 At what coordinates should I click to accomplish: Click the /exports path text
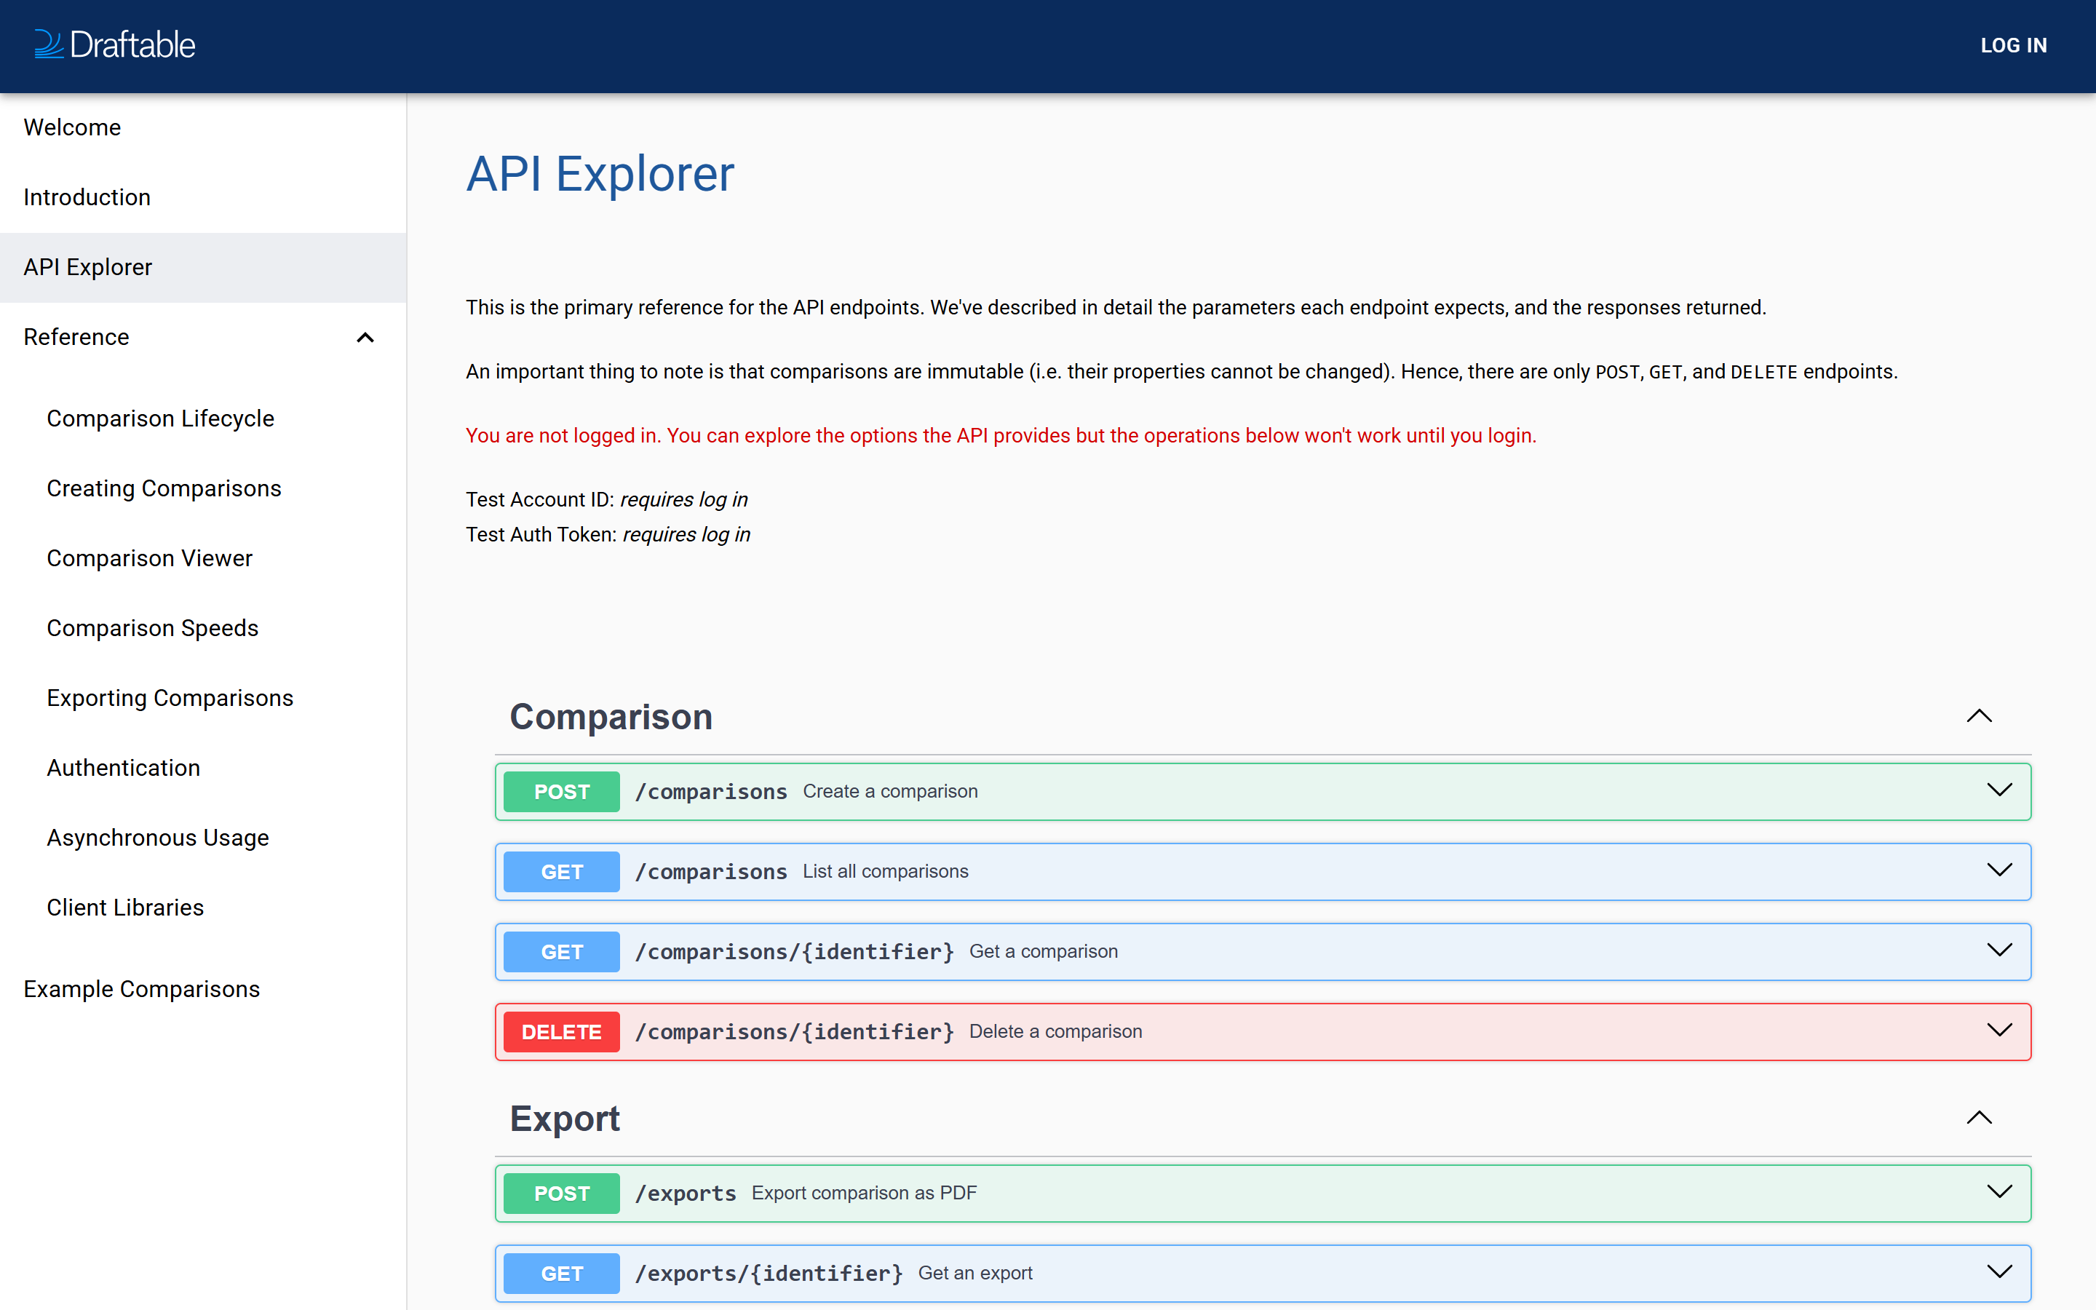685,1194
